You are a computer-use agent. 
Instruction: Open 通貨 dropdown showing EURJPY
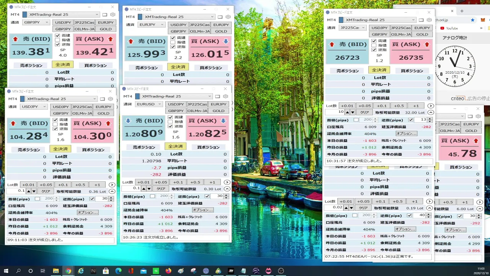tap(151, 25)
